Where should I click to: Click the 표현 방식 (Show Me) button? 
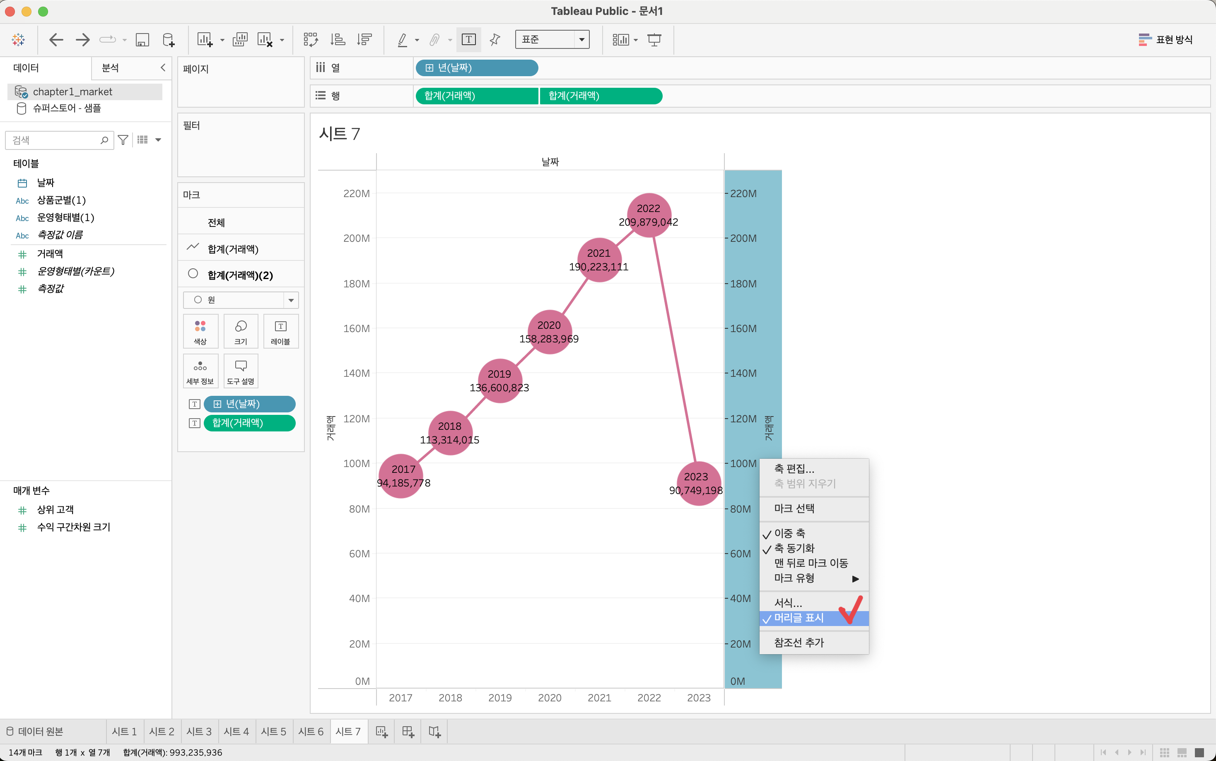point(1165,39)
